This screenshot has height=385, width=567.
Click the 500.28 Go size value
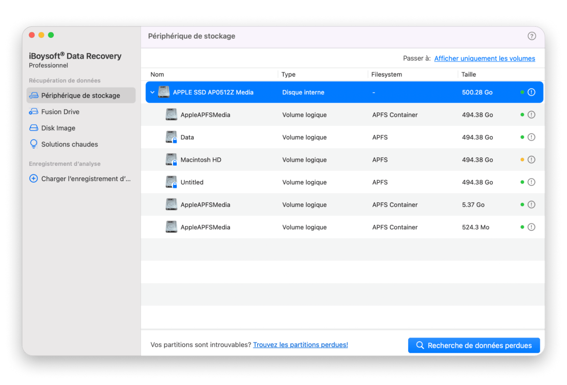pyautogui.click(x=477, y=92)
